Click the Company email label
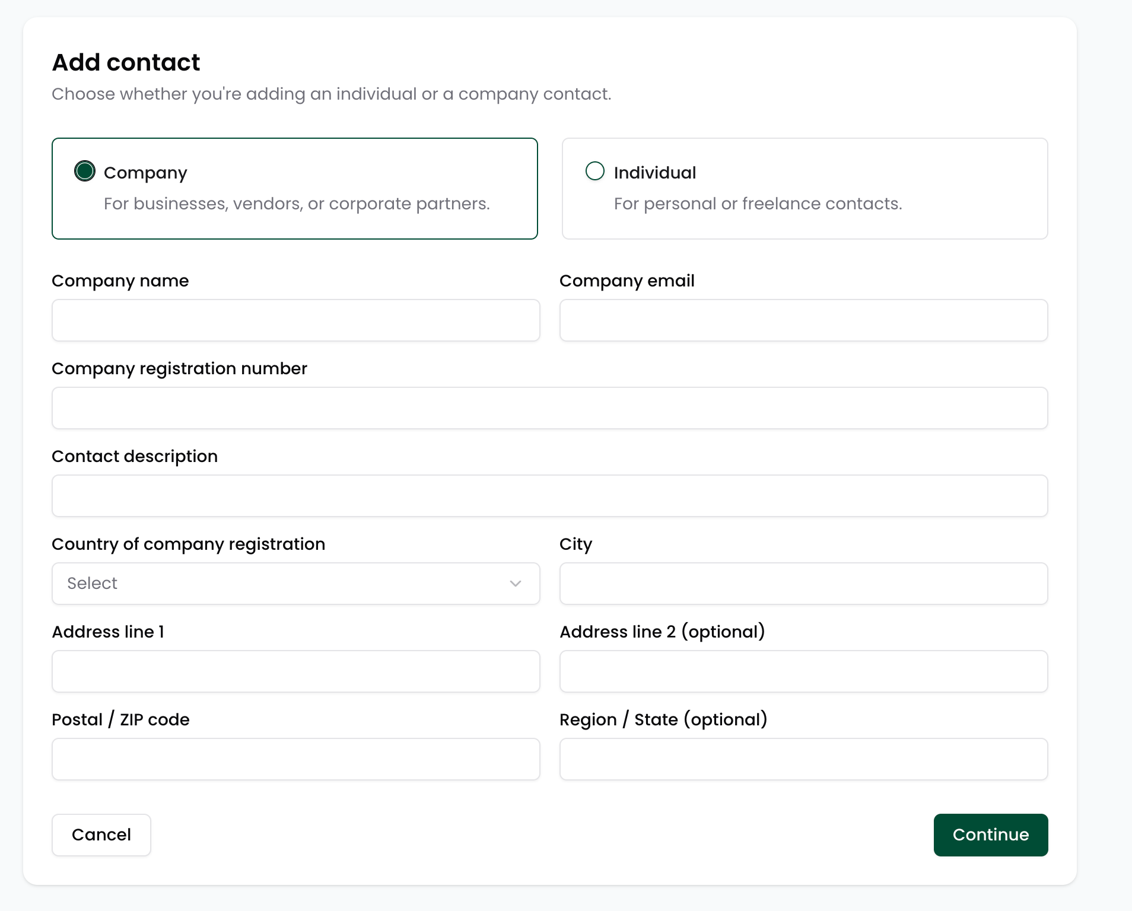Image resolution: width=1132 pixels, height=911 pixels. pos(627,281)
